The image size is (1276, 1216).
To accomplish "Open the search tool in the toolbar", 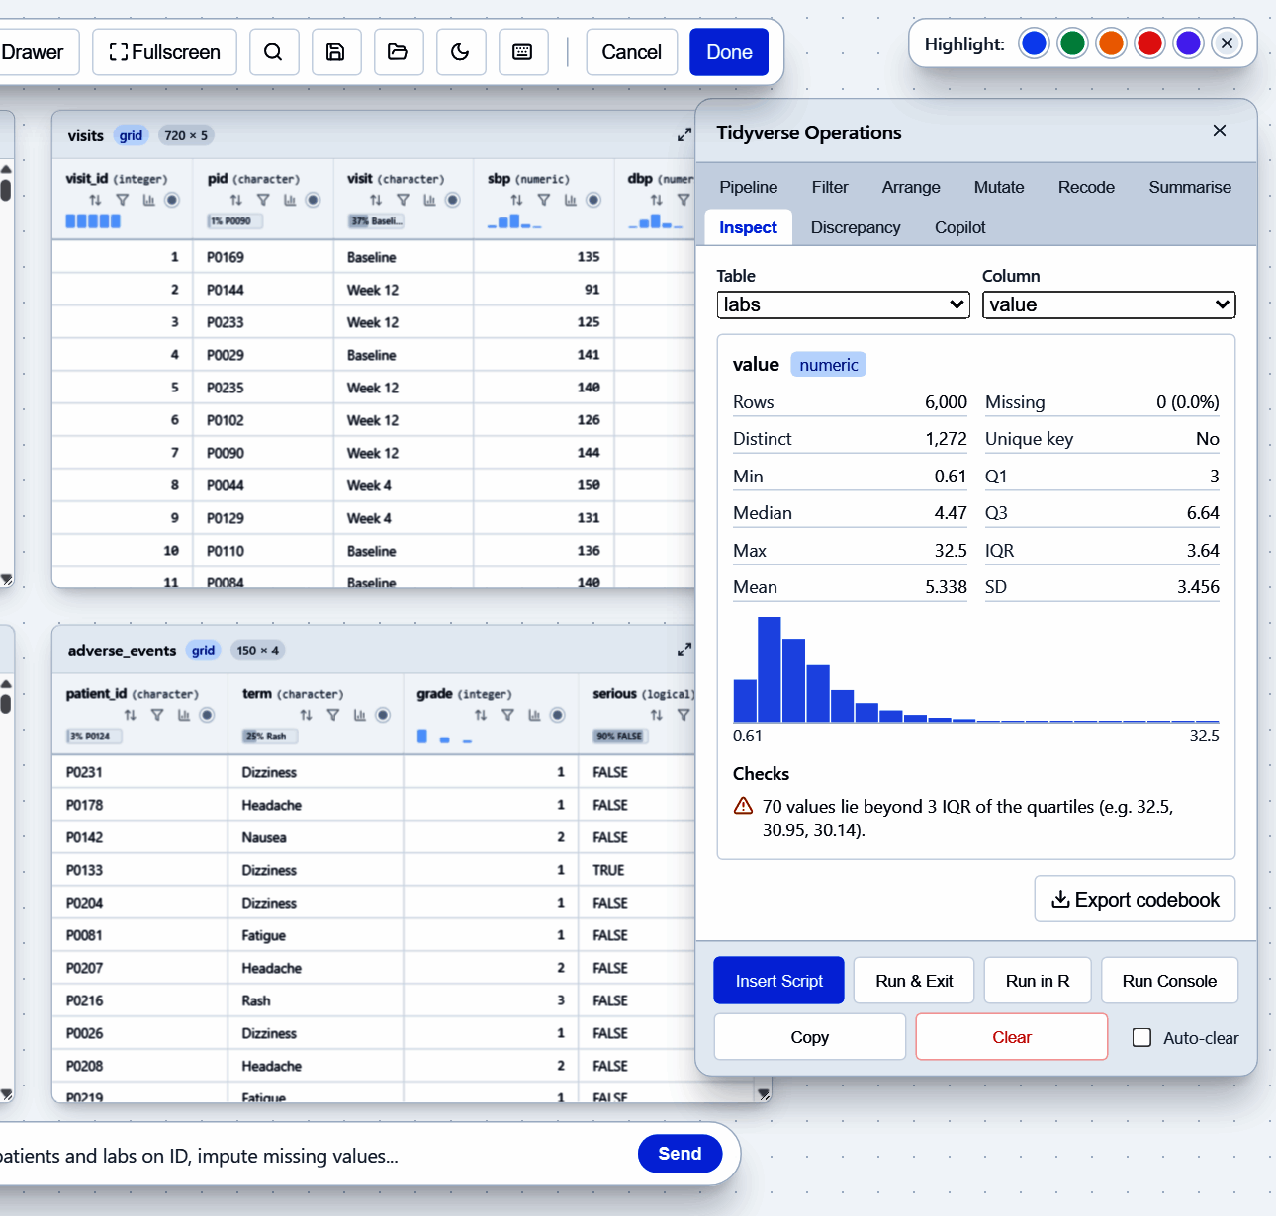I will click(274, 52).
